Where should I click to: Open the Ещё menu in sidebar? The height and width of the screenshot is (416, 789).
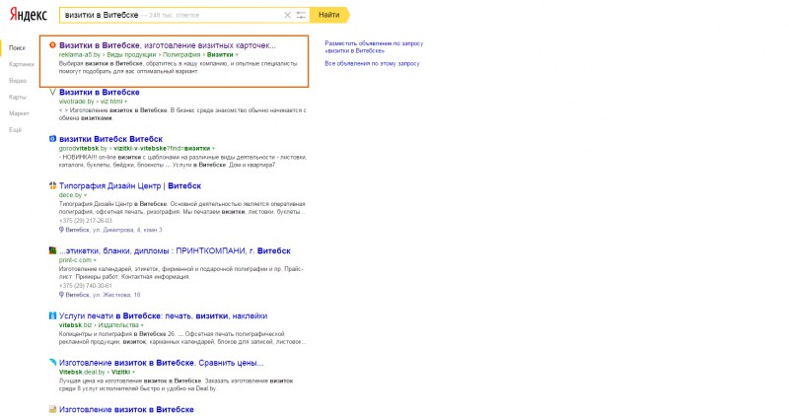(15, 130)
